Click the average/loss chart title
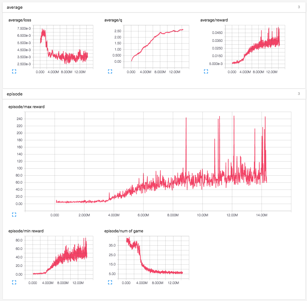Viewport: 307px width, 301px height. coord(20,20)
